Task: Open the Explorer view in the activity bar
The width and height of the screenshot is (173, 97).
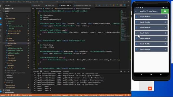Action: pyautogui.click(x=1, y=6)
